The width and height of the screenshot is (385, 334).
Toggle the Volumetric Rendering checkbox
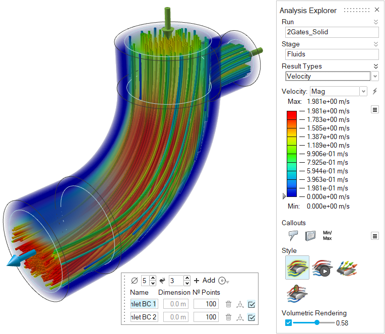click(288, 322)
